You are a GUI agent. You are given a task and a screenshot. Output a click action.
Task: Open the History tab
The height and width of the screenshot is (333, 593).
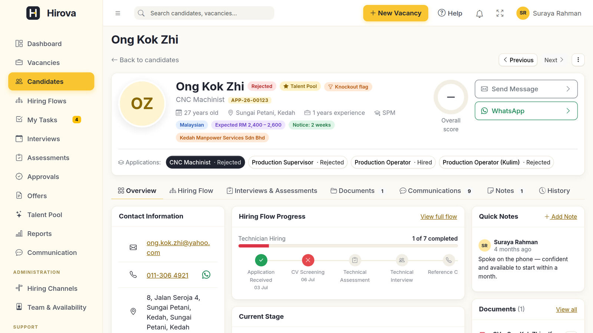[x=554, y=191]
